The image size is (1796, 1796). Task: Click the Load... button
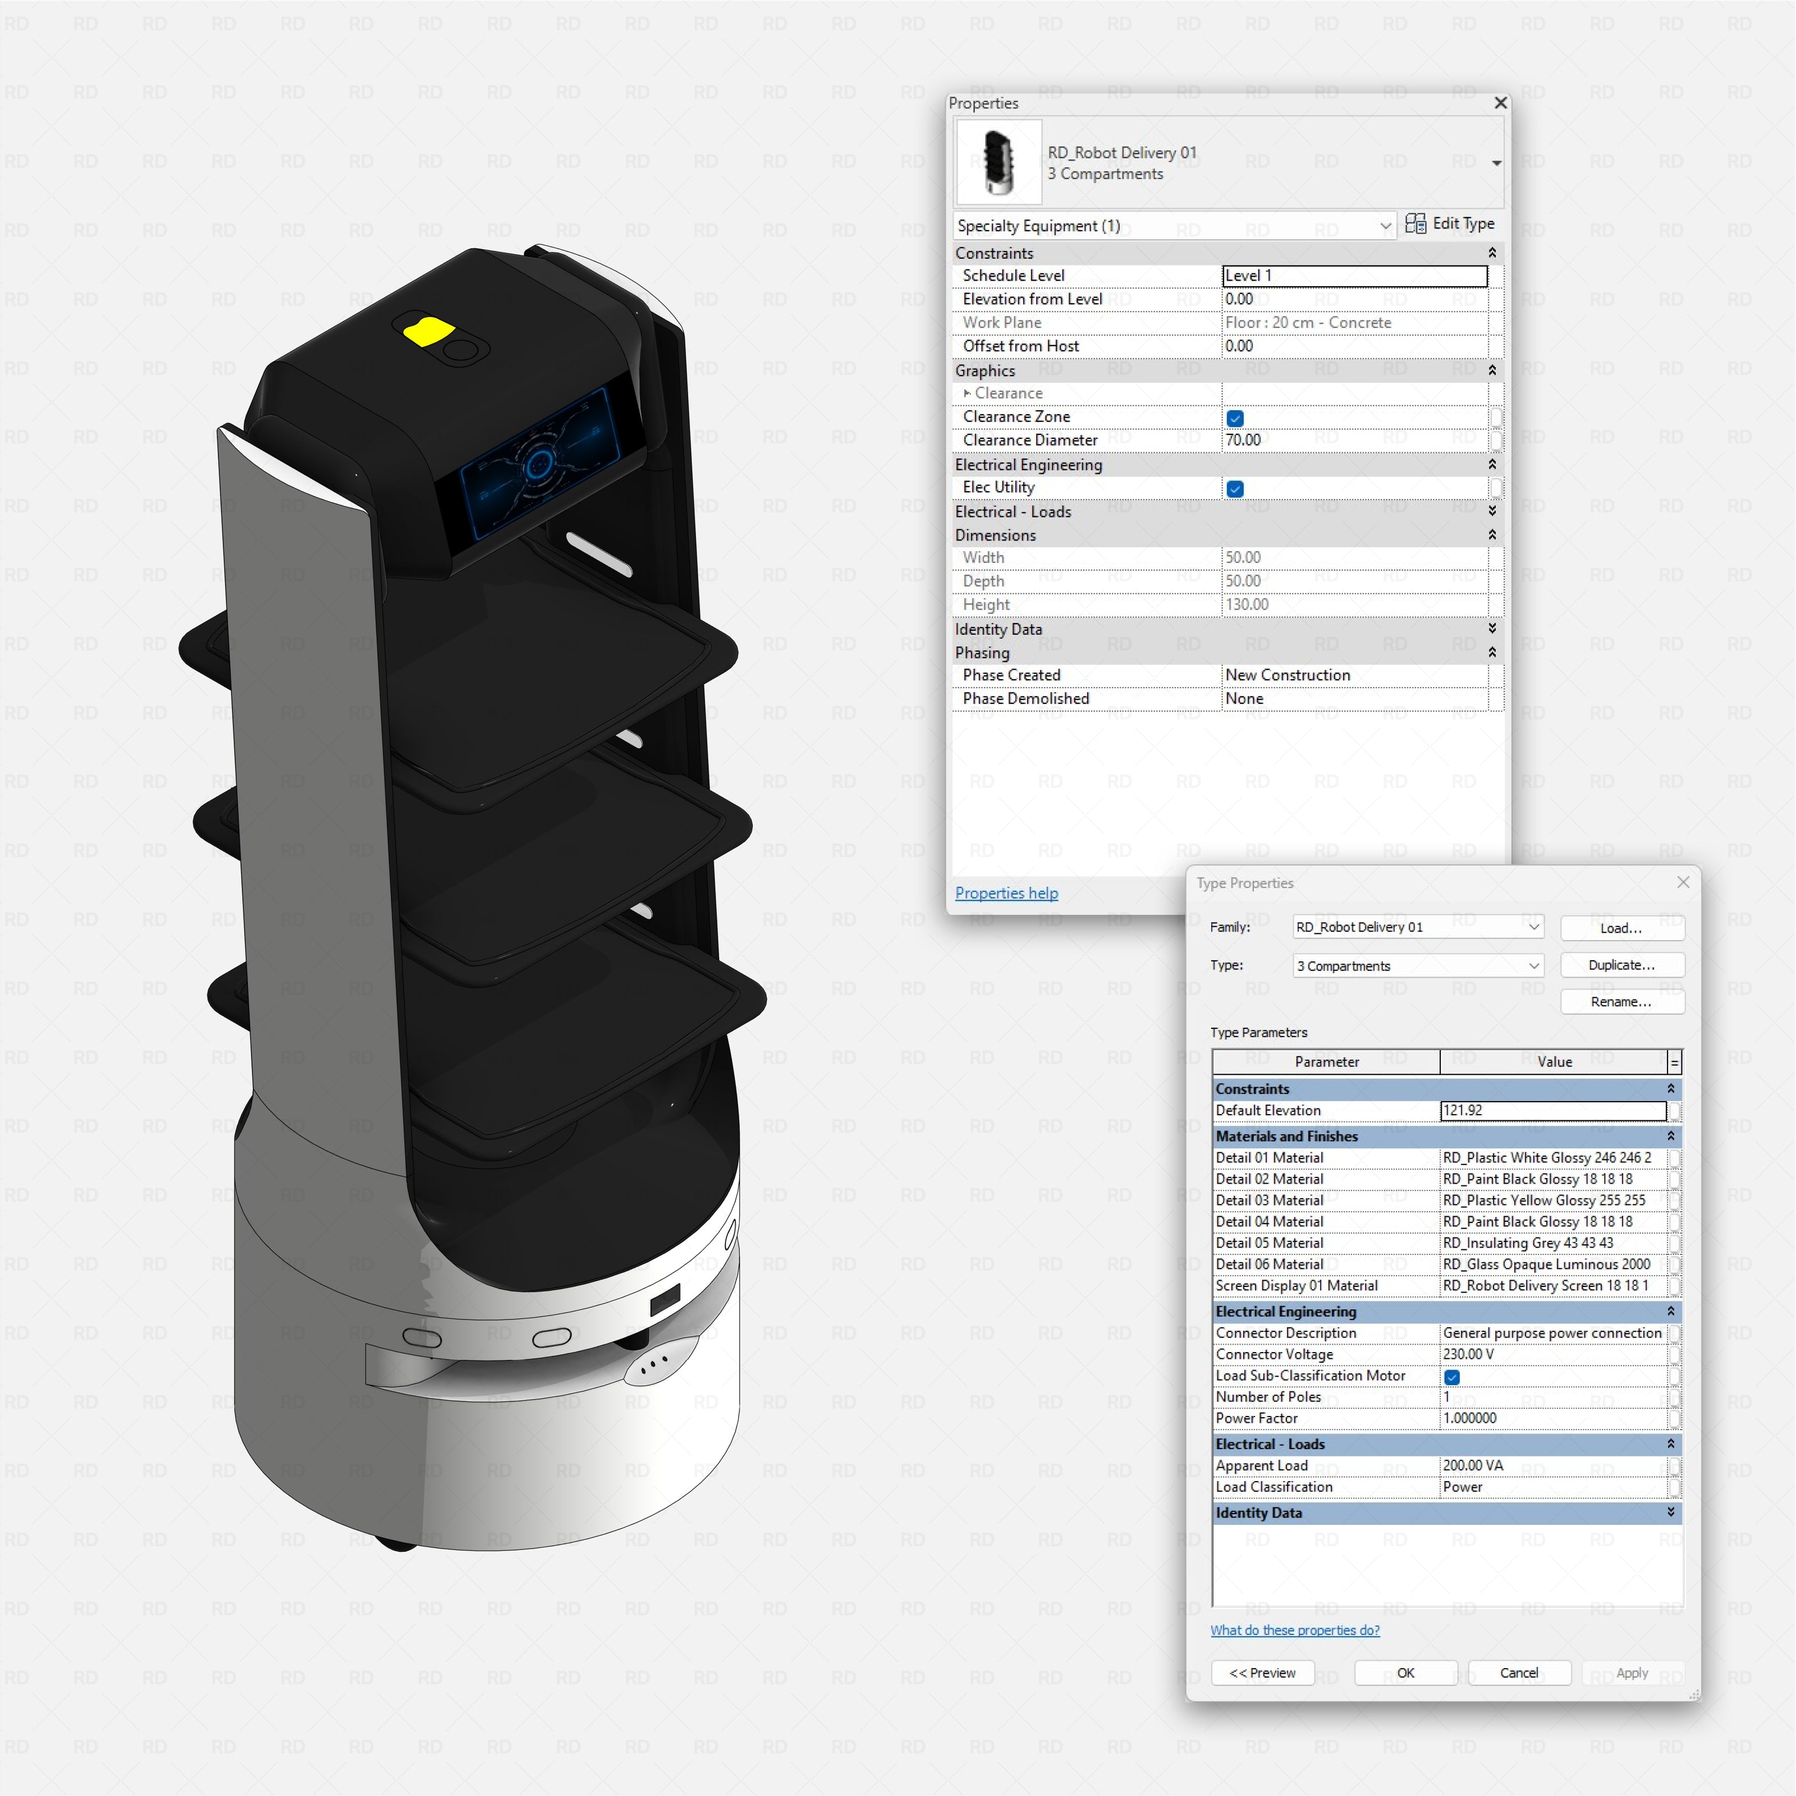[x=1622, y=928]
